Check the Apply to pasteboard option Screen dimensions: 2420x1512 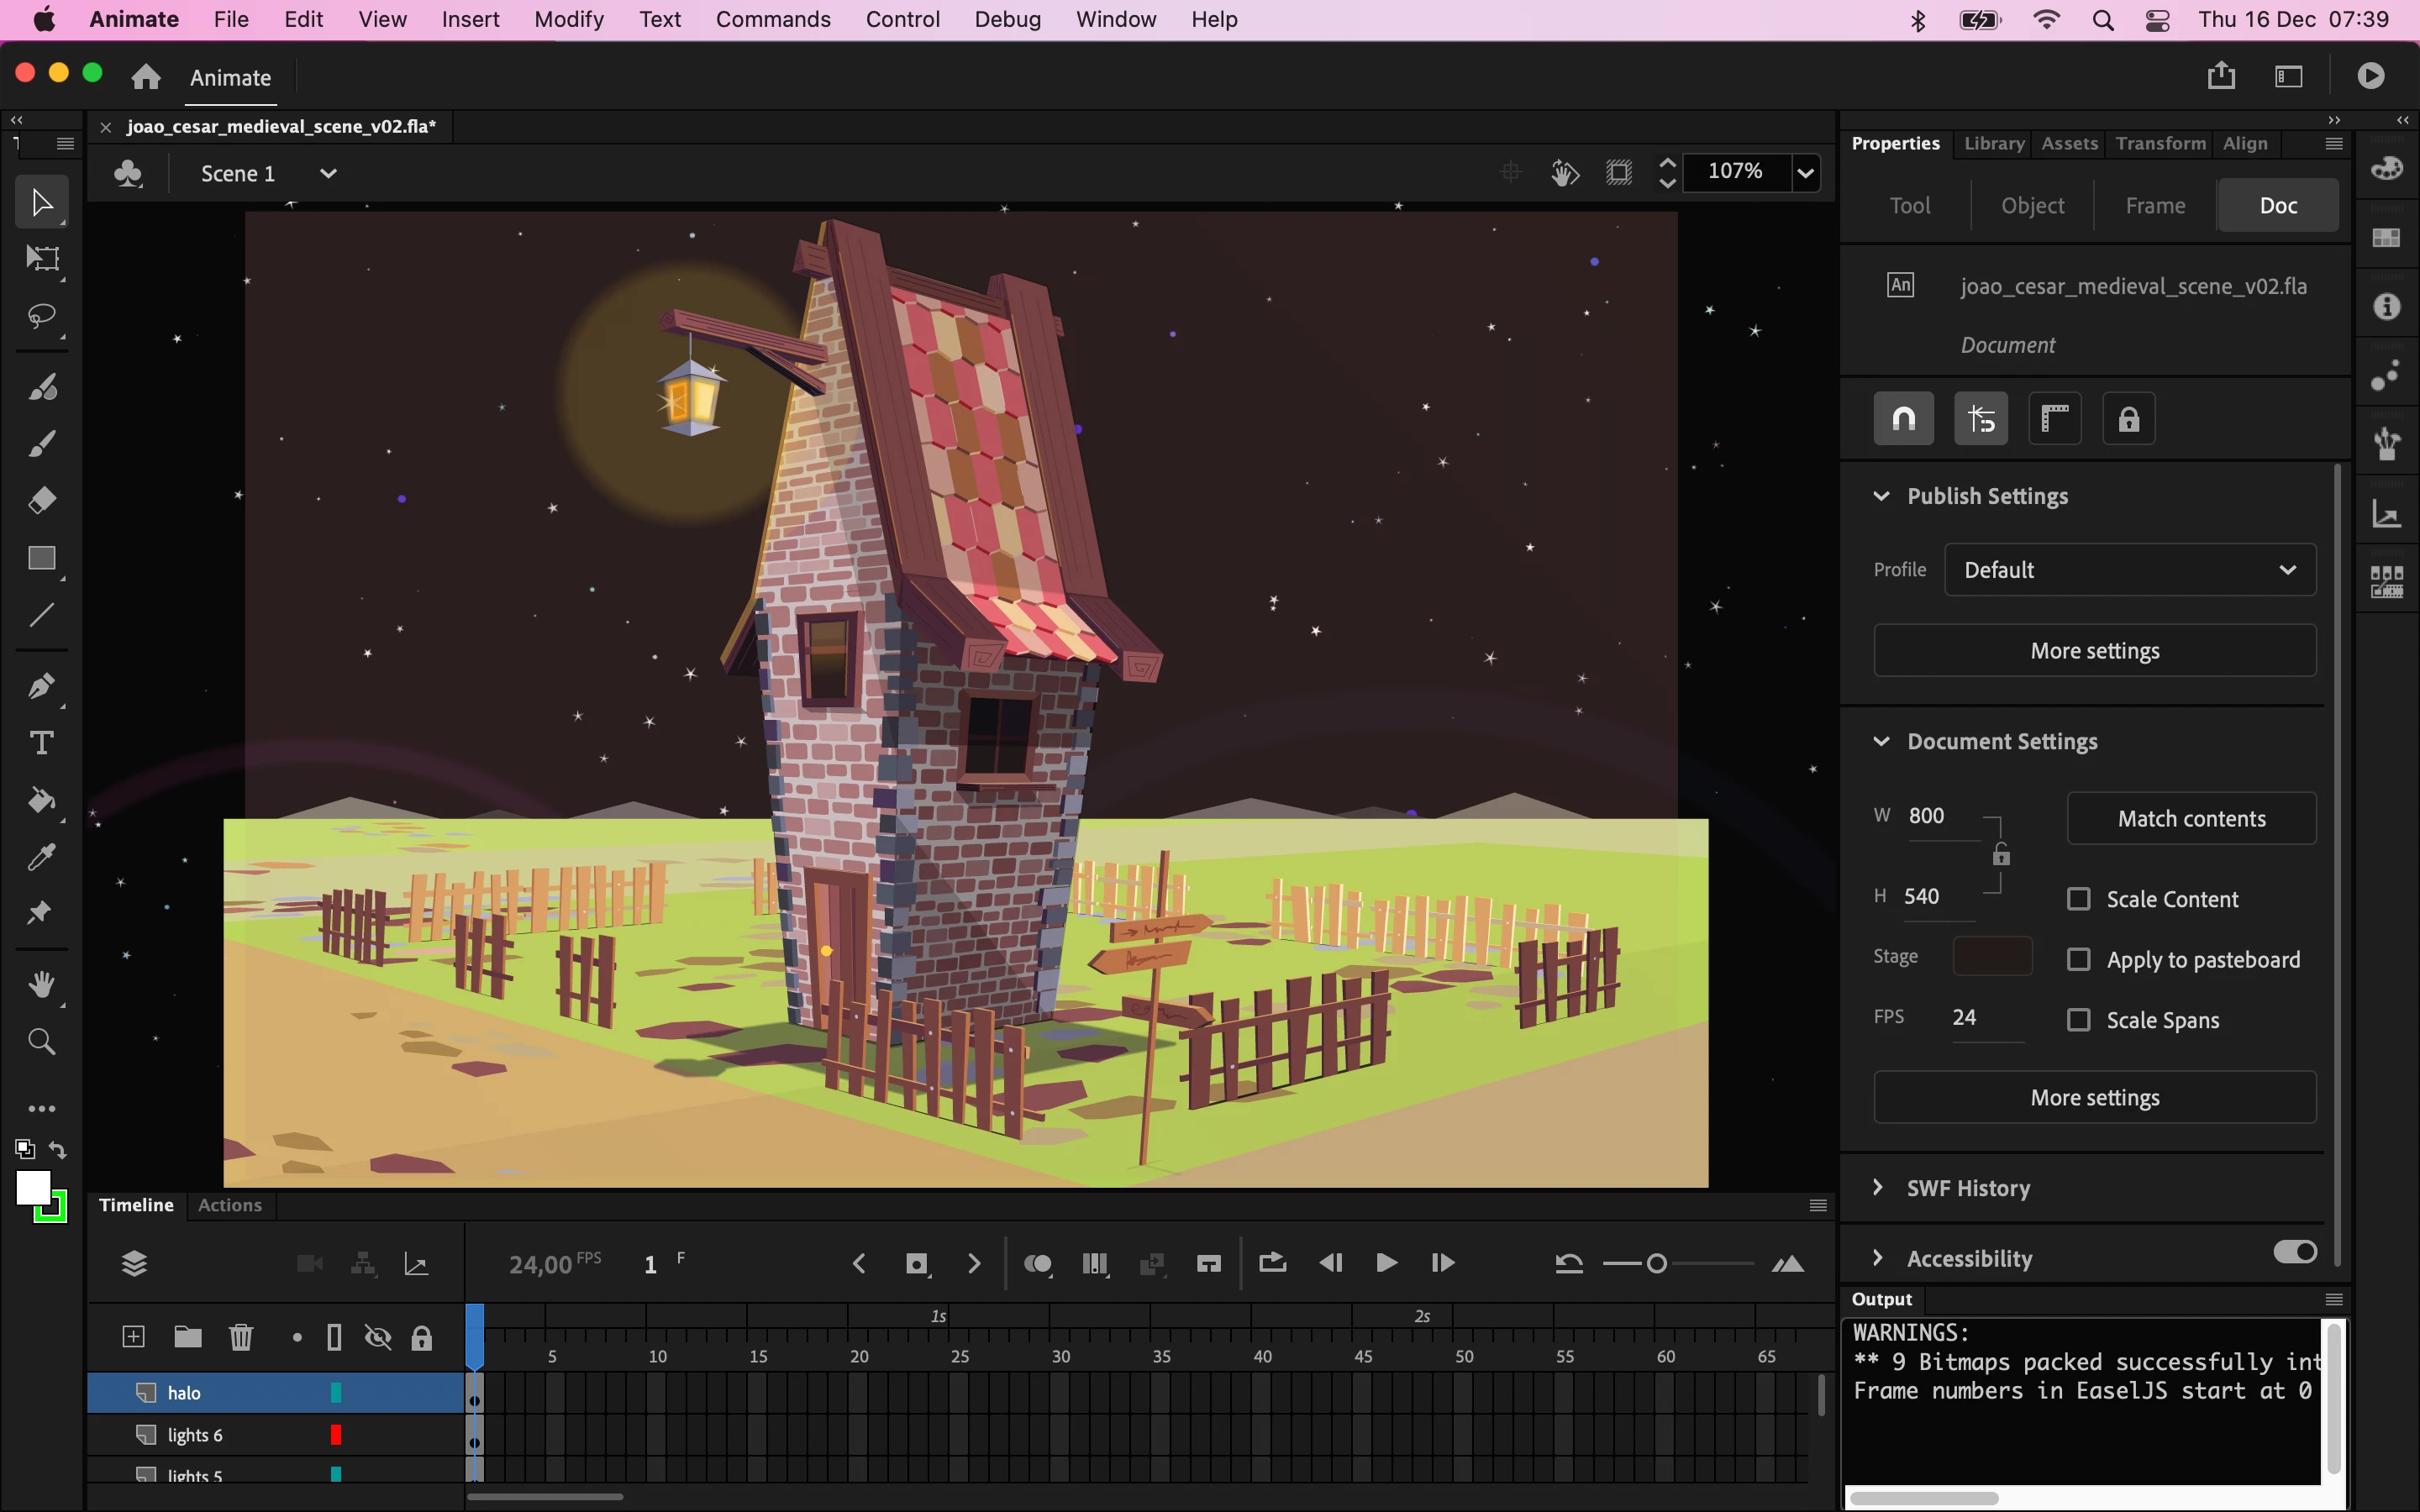[x=2079, y=960]
